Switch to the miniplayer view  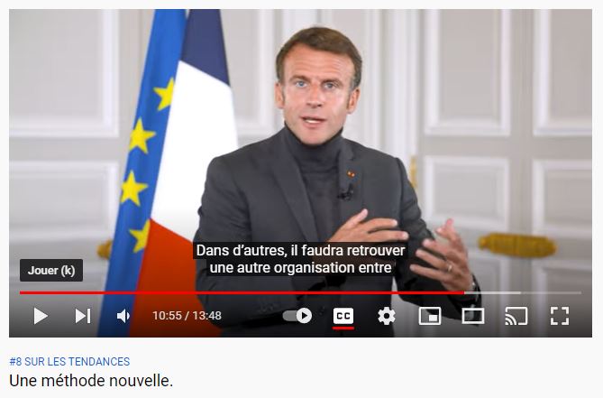[430, 316]
